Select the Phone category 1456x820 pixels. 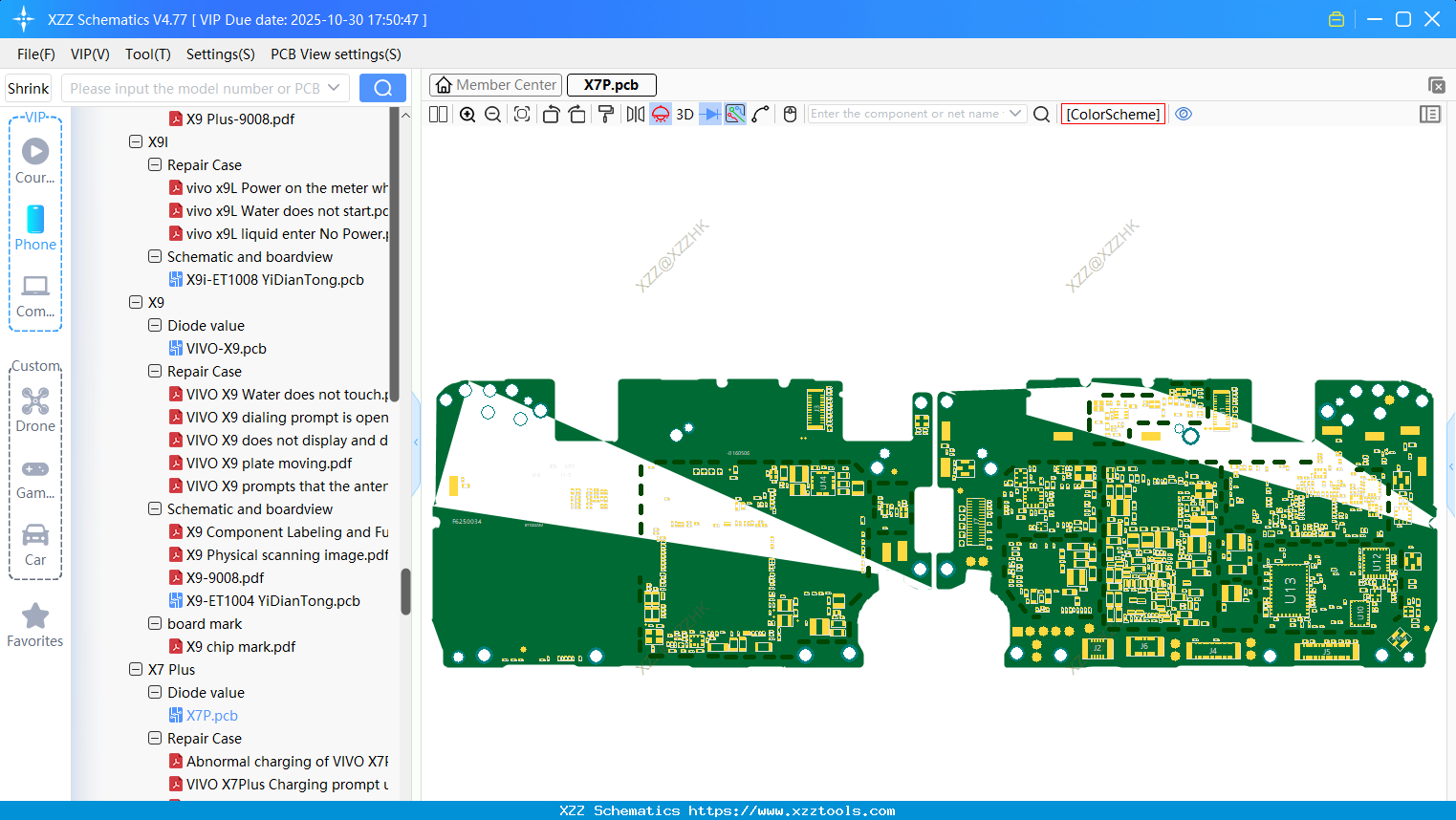(x=35, y=228)
